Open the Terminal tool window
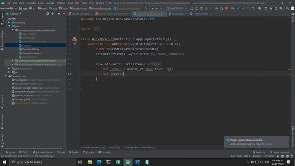The width and height of the screenshot is (295, 166). coord(104,152)
